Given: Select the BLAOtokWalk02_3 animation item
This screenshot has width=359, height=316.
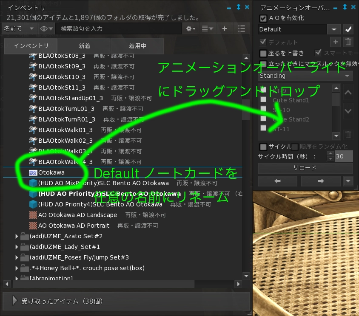Looking at the screenshot, I should pyautogui.click(x=66, y=141).
